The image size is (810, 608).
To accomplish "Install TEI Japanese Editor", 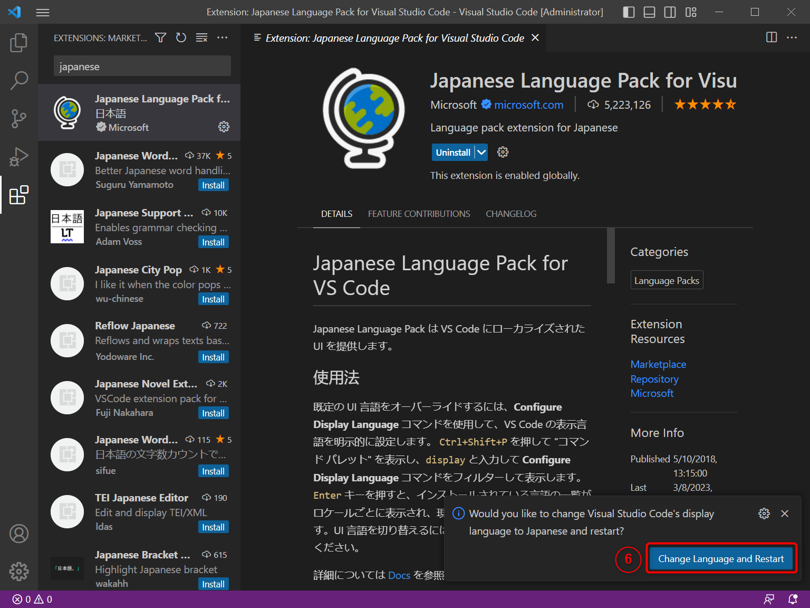I will pyautogui.click(x=213, y=527).
